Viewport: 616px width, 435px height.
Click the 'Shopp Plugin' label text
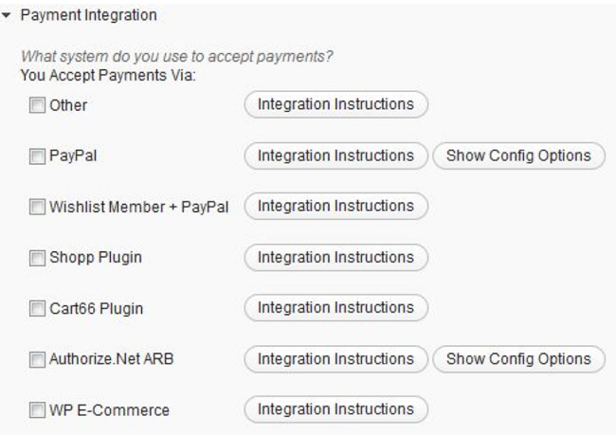(96, 258)
